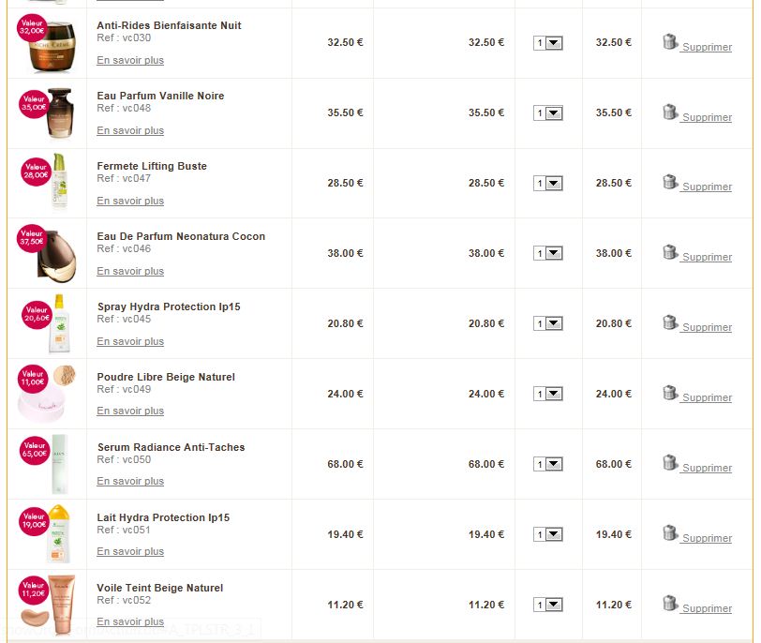
Task: Click trash icon for Eau De Parfum Neonatura Cocon
Action: (x=670, y=252)
